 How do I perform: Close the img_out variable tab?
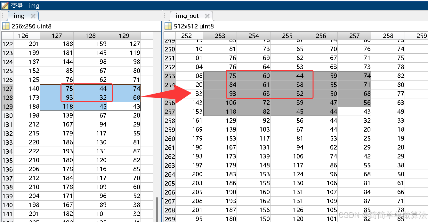click(x=207, y=16)
